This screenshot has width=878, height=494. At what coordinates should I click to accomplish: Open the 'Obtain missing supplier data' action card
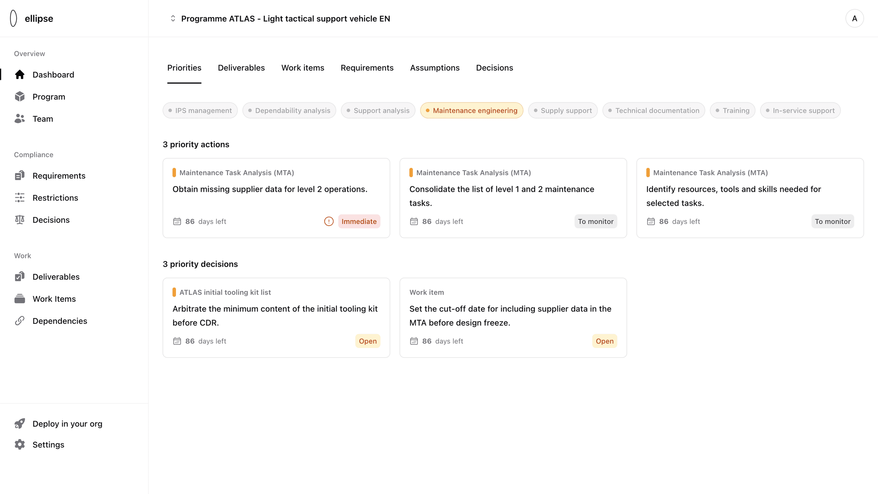point(276,198)
